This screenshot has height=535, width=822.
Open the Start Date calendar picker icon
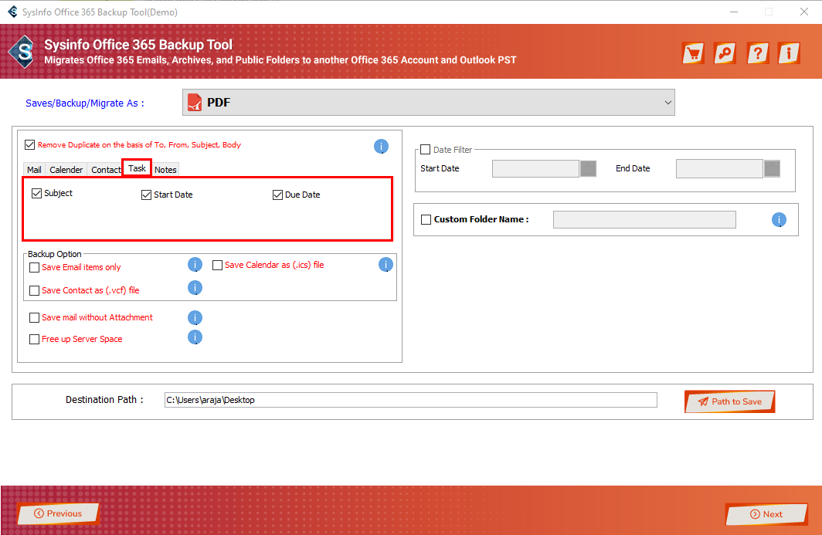588,169
